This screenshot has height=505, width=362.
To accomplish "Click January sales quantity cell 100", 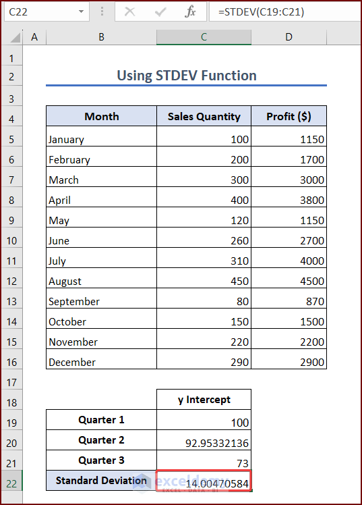I will (x=204, y=136).
